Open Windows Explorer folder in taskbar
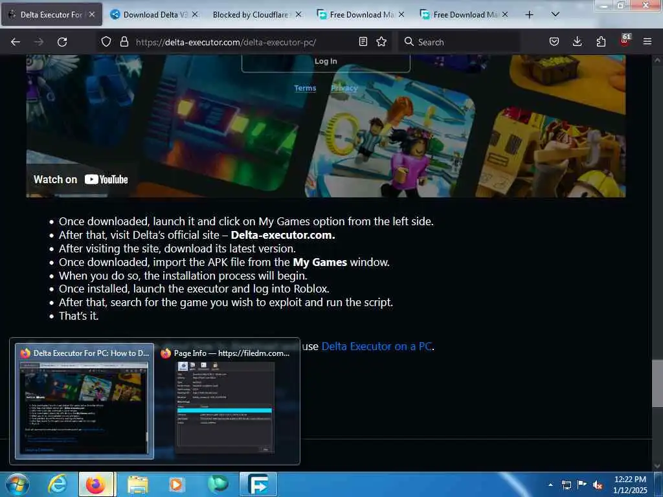 click(x=138, y=484)
